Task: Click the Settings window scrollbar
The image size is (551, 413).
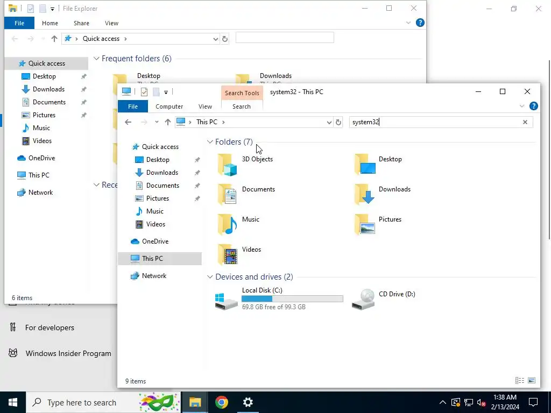Action: pyautogui.click(x=549, y=150)
